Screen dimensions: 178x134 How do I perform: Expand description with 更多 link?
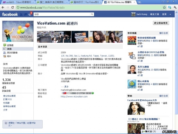click(x=66, y=87)
